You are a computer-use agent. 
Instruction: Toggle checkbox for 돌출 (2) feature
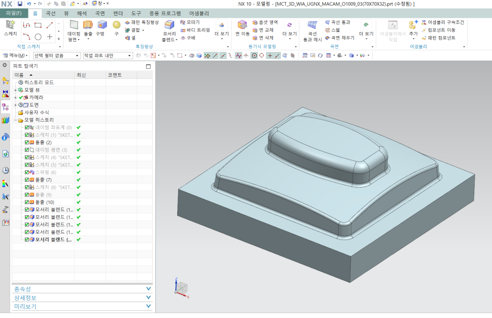tap(27, 142)
